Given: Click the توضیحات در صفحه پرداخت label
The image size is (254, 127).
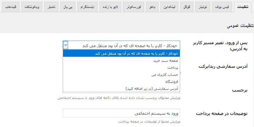Looking at the screenshot, I should (x=222, y=114).
